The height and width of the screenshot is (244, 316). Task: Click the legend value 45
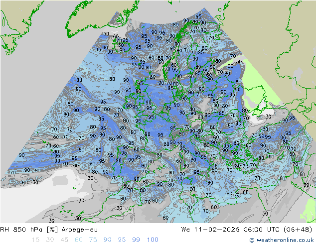click(64, 240)
